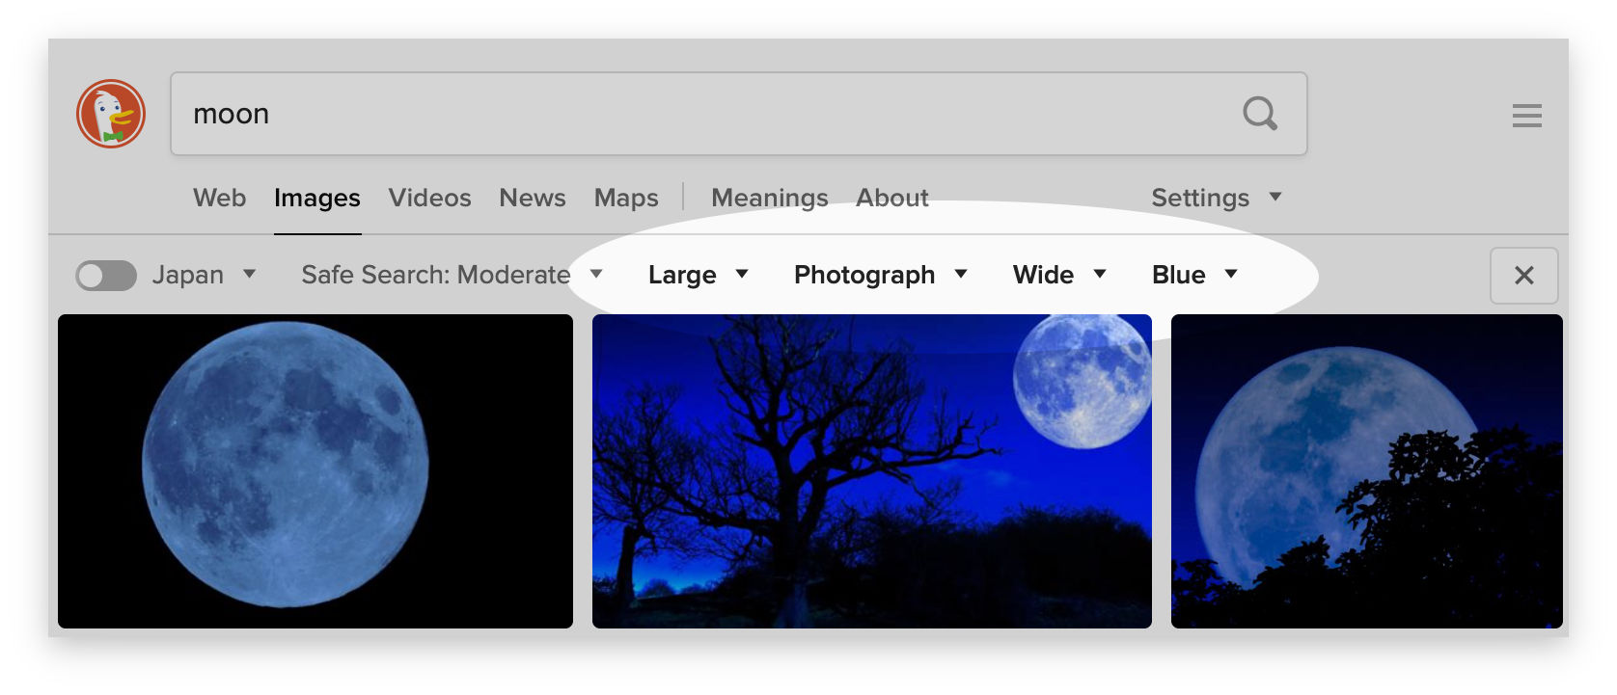Open the Large size filter dropdown
1617x695 pixels.
click(x=699, y=275)
